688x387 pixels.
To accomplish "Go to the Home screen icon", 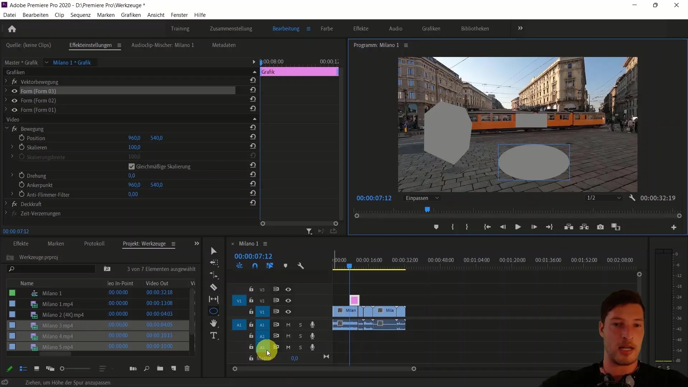I will pyautogui.click(x=12, y=29).
